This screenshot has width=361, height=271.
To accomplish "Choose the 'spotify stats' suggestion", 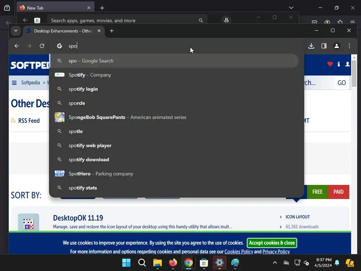I will (174, 188).
